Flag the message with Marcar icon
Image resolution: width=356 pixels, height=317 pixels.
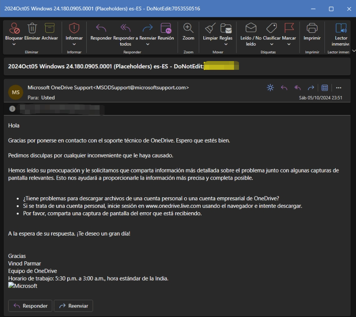(x=289, y=28)
